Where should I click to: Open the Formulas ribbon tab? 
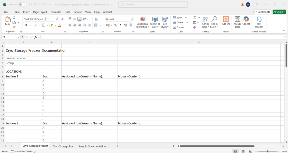[x=56, y=12]
